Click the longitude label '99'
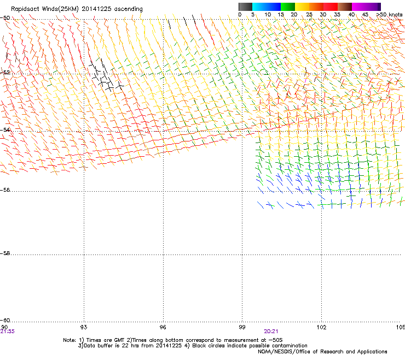This screenshot has width=405, height=355. click(x=242, y=327)
